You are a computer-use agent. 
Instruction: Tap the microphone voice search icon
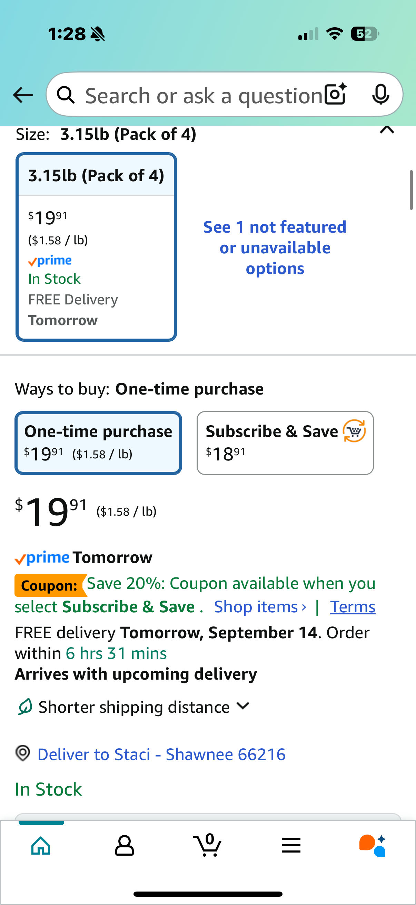(380, 95)
